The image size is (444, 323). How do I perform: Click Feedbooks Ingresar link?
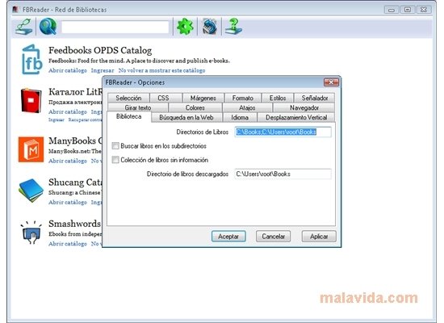click(x=103, y=70)
